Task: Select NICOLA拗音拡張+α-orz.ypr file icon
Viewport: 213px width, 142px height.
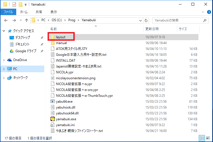Action: point(53,90)
